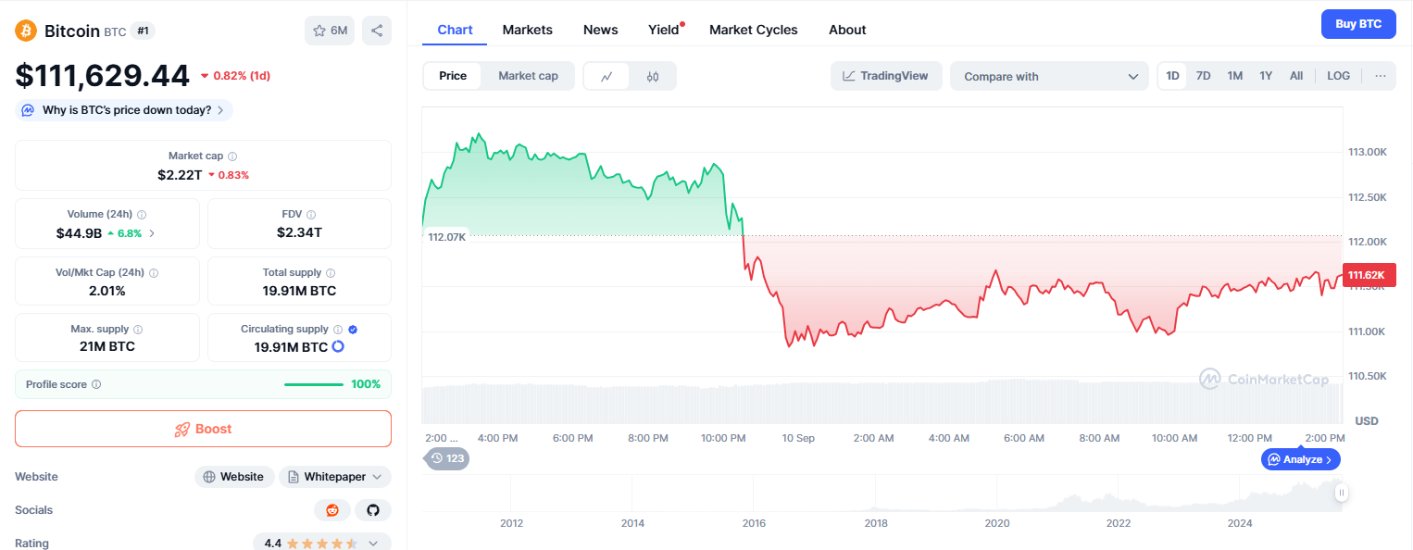Select Market cap chart toggle
1413x550 pixels.
528,76
